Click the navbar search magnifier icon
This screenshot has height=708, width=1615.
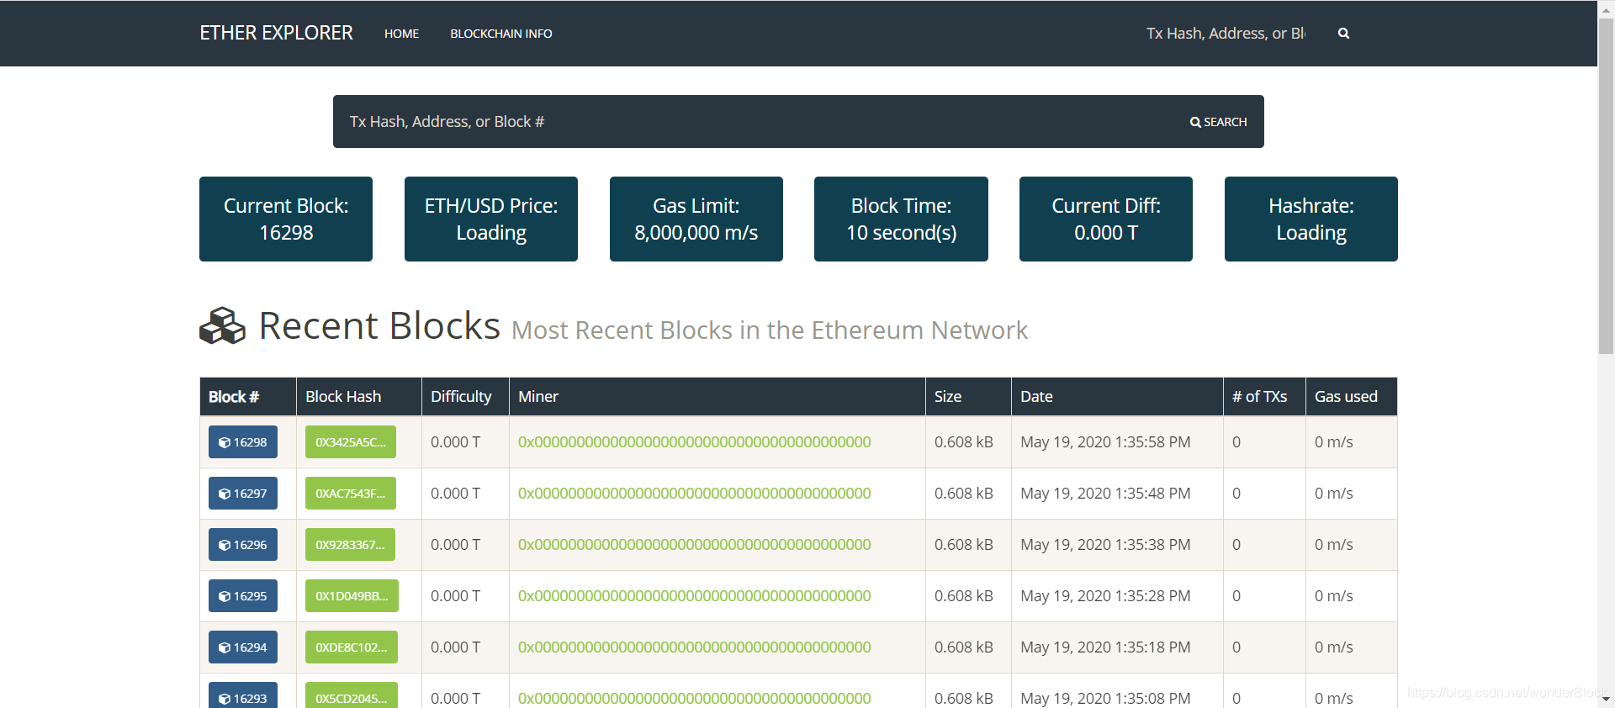pyautogui.click(x=1343, y=34)
